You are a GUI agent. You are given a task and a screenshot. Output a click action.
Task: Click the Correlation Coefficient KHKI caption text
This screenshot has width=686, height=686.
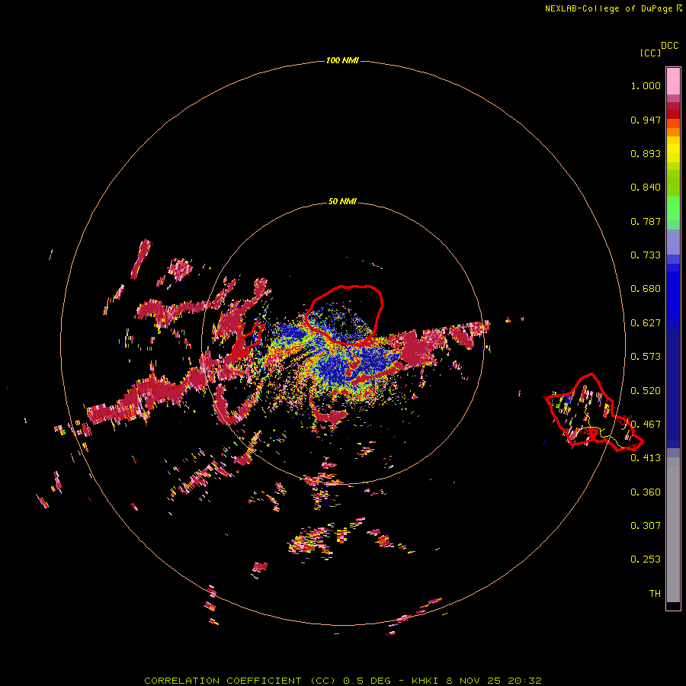pos(343,681)
